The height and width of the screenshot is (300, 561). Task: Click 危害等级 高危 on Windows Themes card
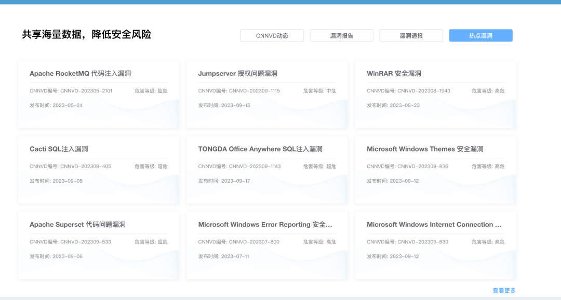[x=488, y=166]
